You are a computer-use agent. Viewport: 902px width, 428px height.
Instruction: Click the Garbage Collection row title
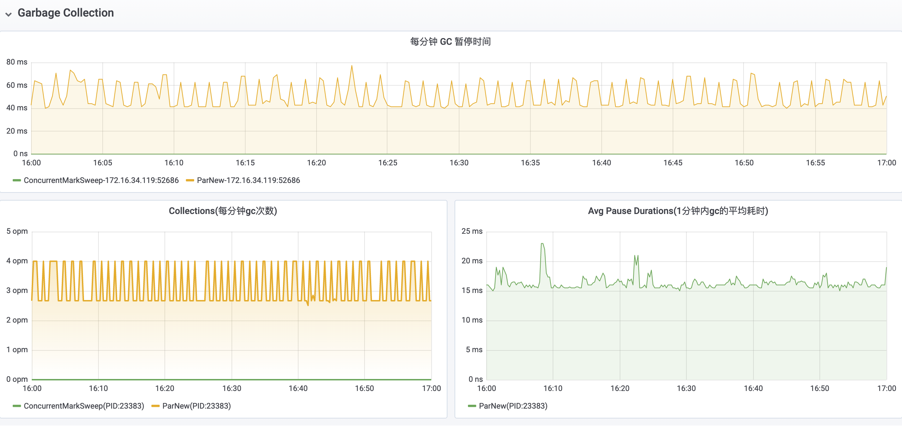tap(66, 13)
